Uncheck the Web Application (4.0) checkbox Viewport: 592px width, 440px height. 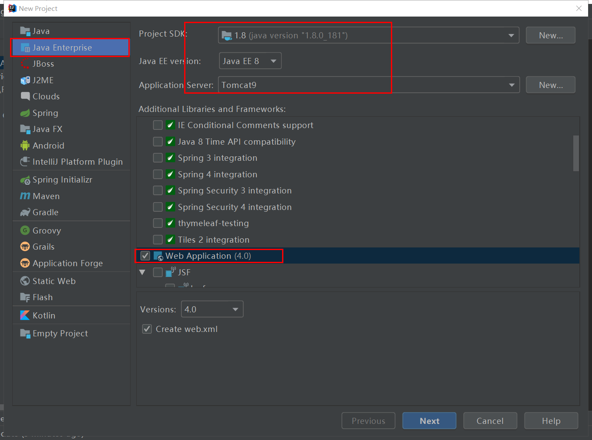pos(145,256)
